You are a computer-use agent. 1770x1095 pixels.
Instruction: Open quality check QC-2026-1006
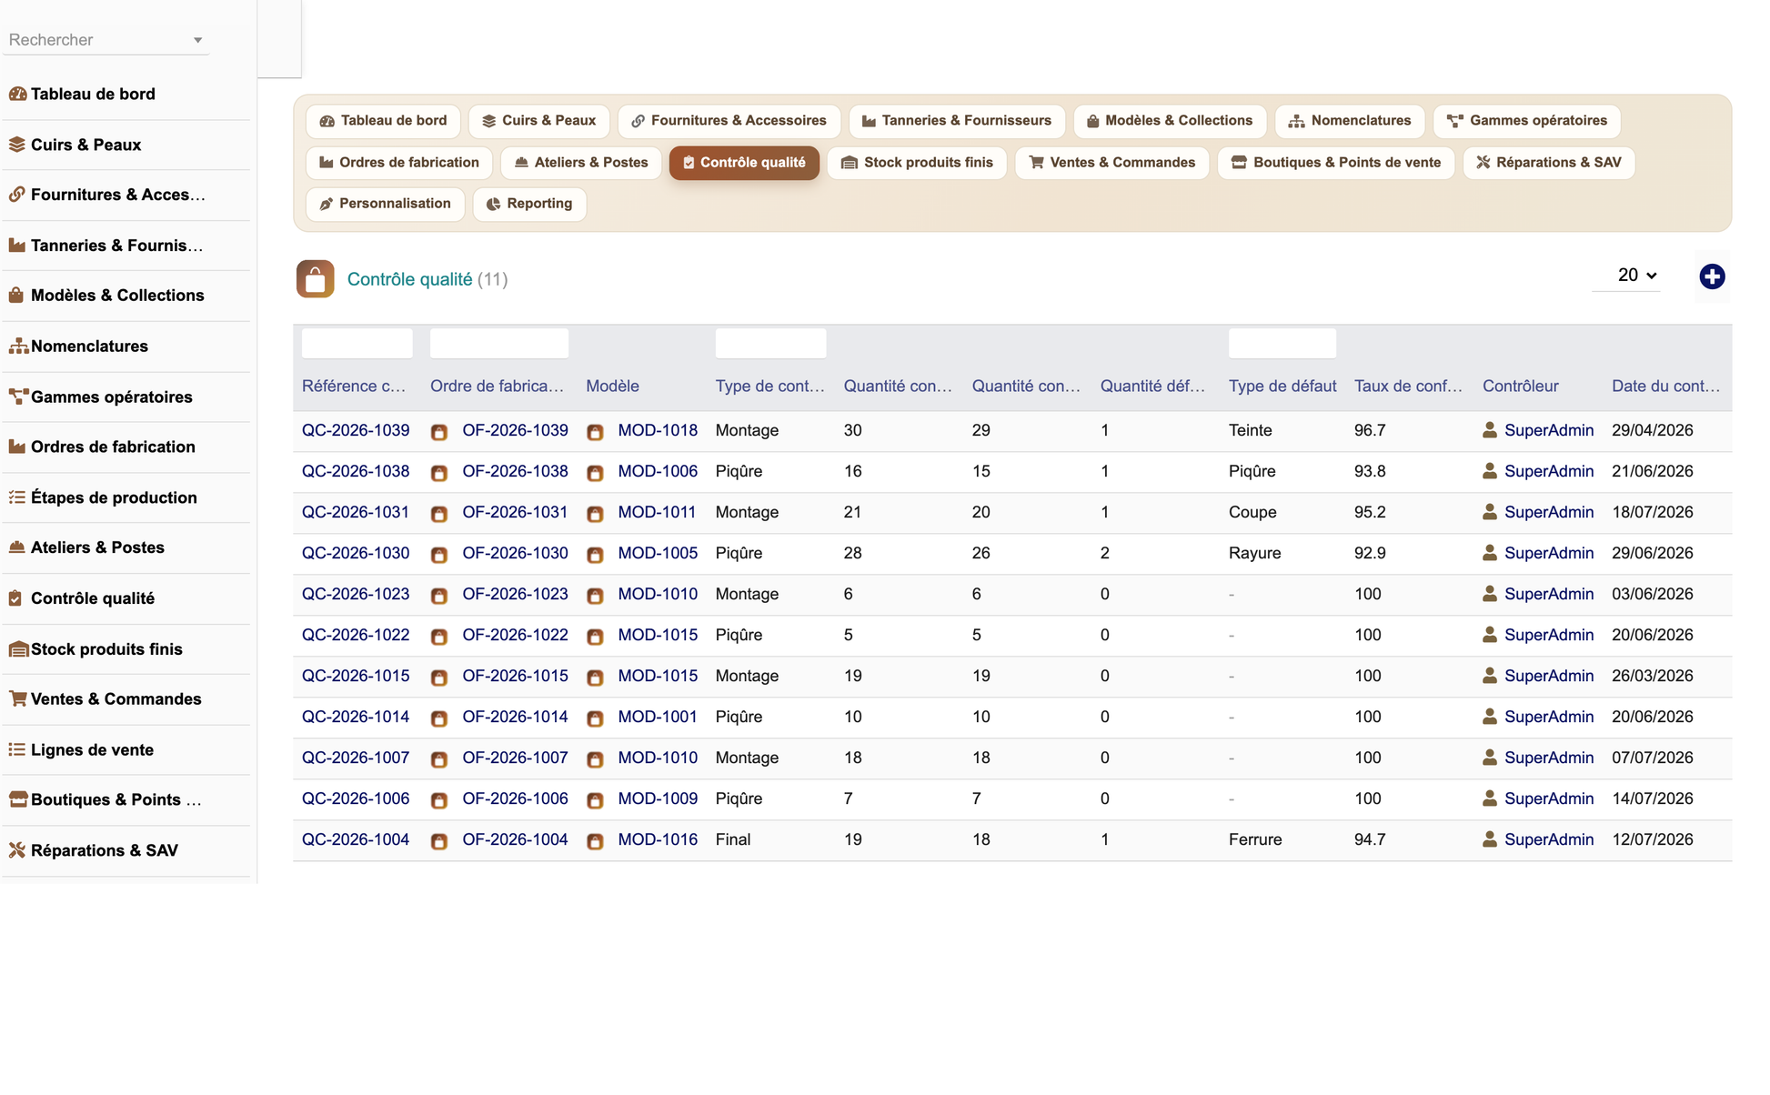tap(356, 799)
